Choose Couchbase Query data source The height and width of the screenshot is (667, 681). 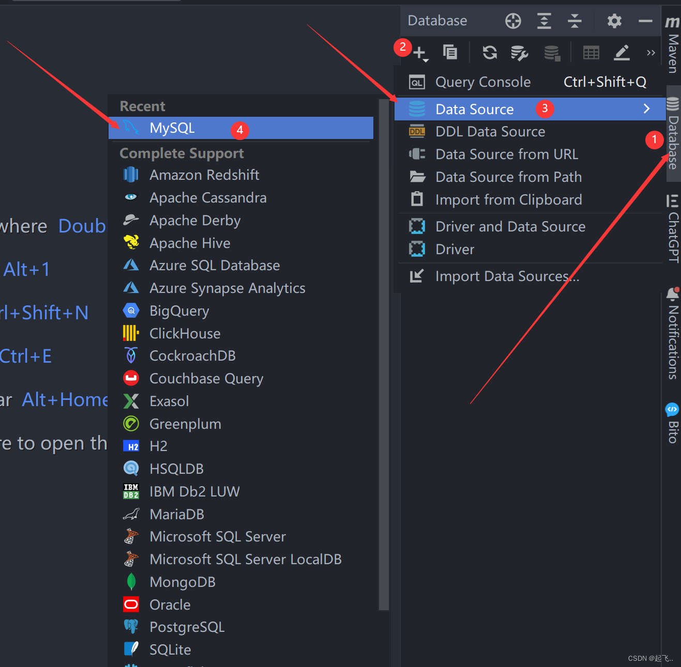(x=241, y=379)
